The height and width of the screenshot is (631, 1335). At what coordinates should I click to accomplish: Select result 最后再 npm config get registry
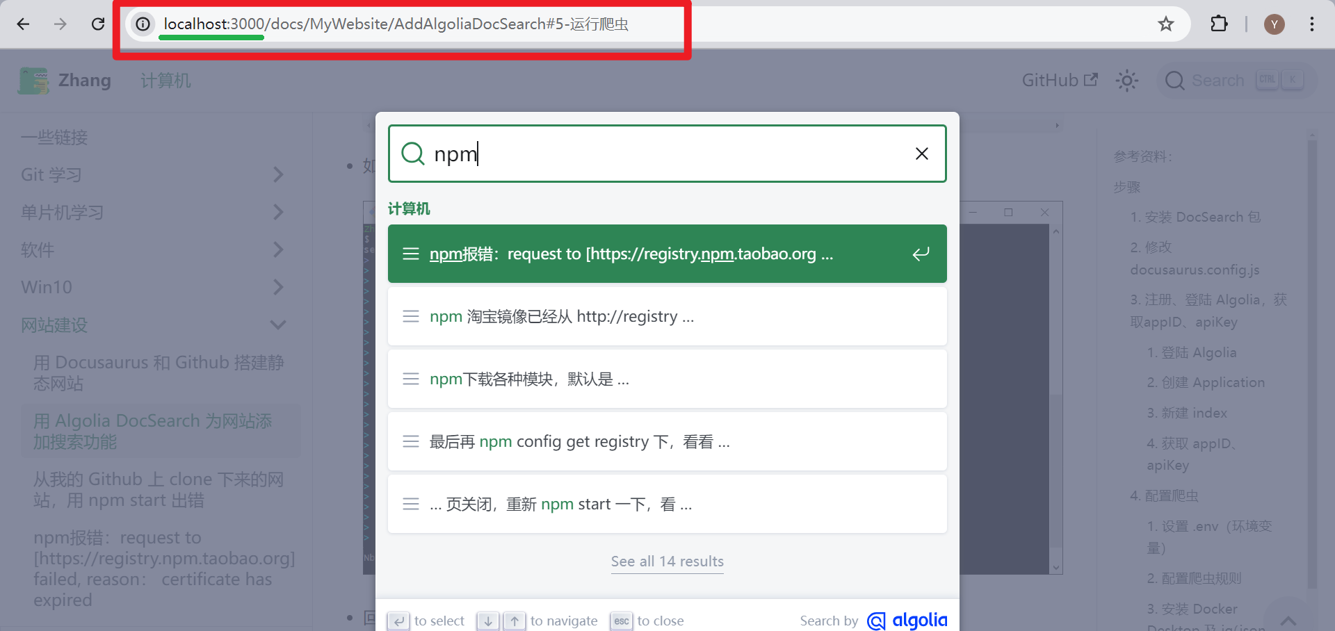667,441
